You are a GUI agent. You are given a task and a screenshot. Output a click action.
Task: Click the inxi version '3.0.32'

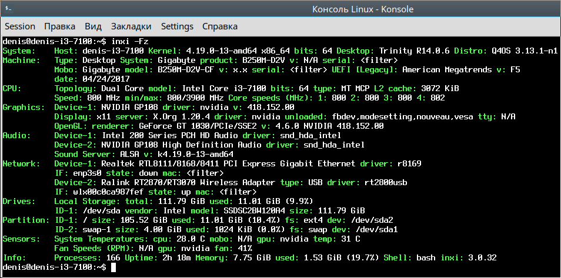[x=483, y=257]
